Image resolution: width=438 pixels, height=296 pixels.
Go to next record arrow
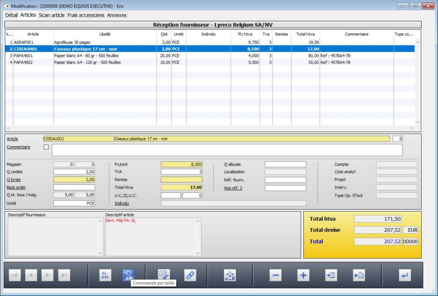click(x=47, y=275)
